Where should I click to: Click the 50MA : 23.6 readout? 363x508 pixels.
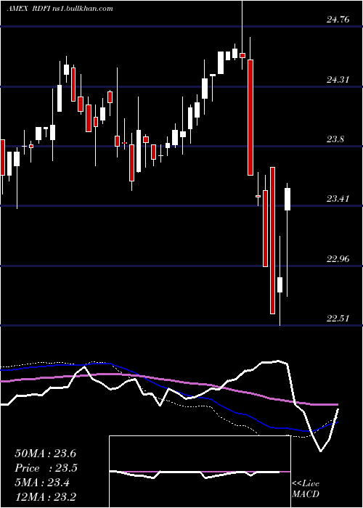pyautogui.click(x=45, y=454)
